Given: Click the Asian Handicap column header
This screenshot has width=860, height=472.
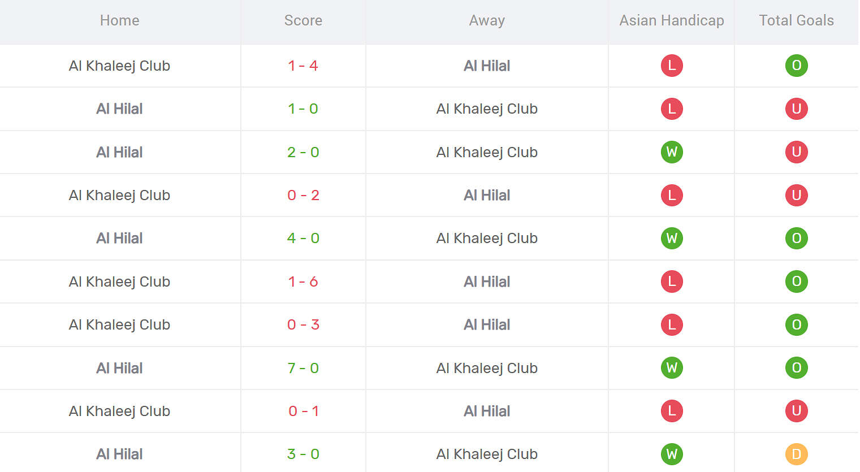Looking at the screenshot, I should 672,21.
